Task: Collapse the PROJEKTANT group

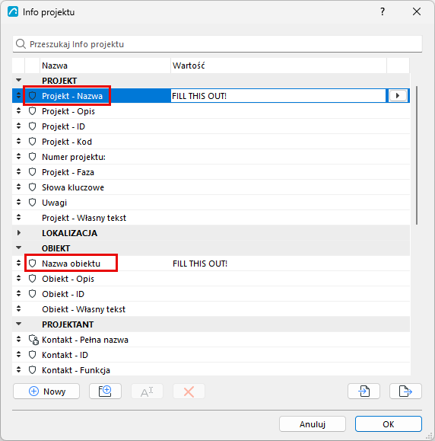Action: 18,324
